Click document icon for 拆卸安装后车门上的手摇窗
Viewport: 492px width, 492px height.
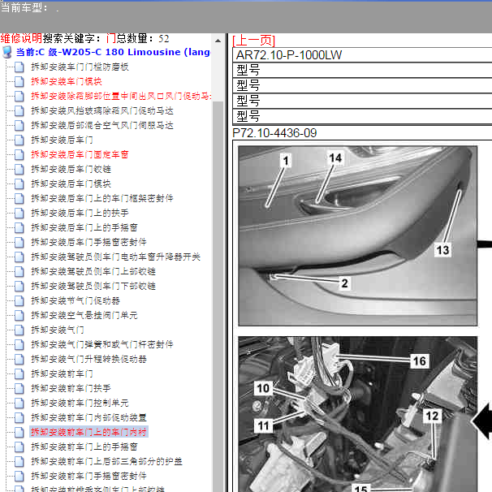pyautogui.click(x=19, y=227)
